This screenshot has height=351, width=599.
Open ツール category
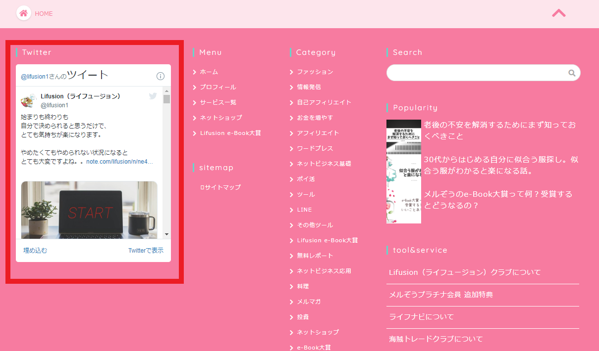point(306,194)
